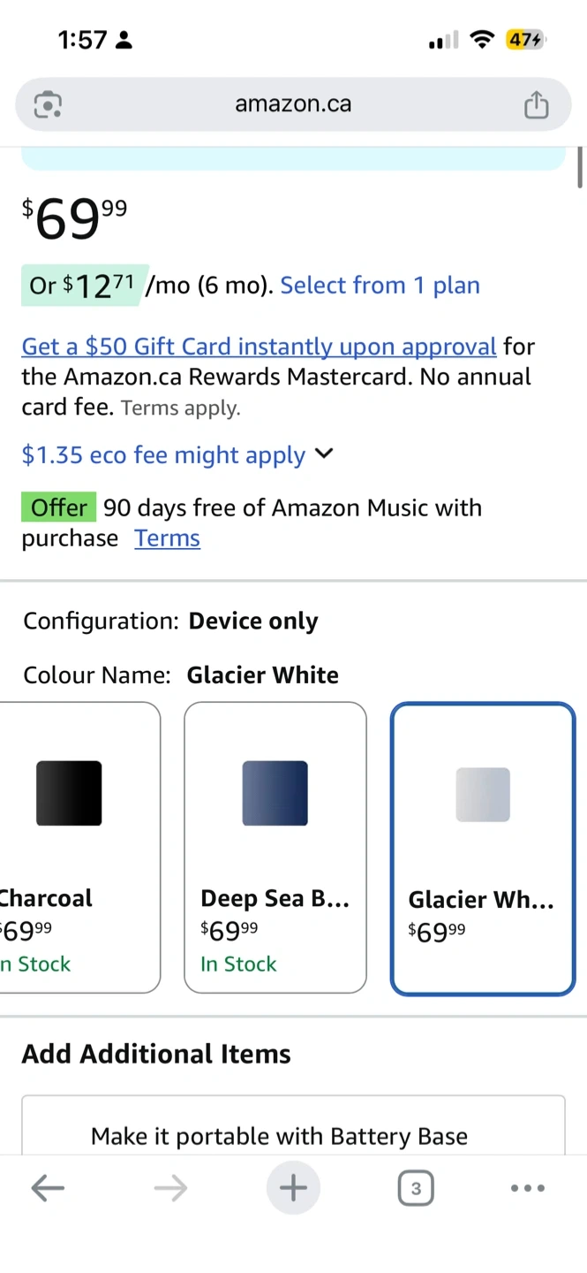Tap the browser forward arrow
The height and width of the screenshot is (1273, 587).
point(170,1188)
